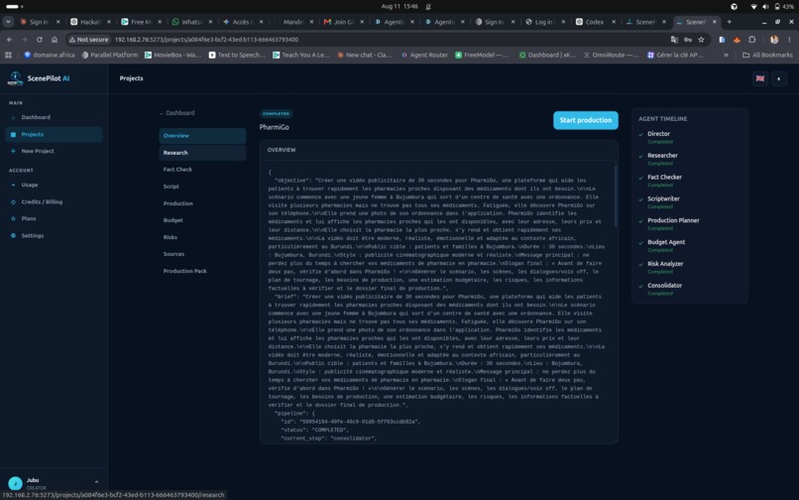Select Risk Analyzer in the timeline
The image size is (799, 500).
coord(665,264)
